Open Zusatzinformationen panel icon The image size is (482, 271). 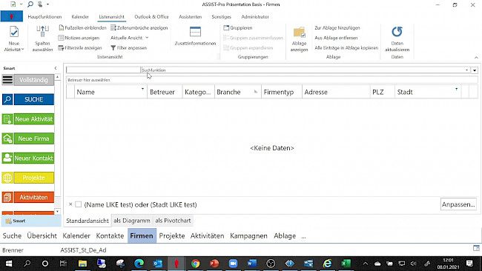point(195,32)
